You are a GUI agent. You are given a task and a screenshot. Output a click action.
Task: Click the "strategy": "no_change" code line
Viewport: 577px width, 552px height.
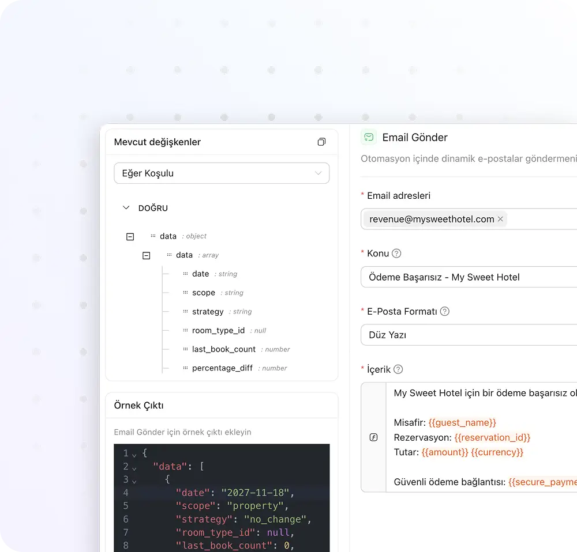pyautogui.click(x=243, y=519)
